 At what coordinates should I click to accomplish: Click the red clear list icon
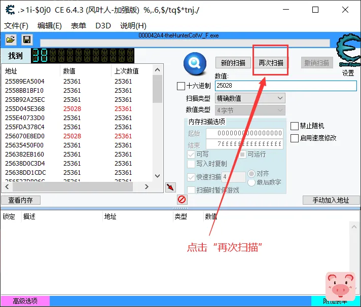click(182, 200)
